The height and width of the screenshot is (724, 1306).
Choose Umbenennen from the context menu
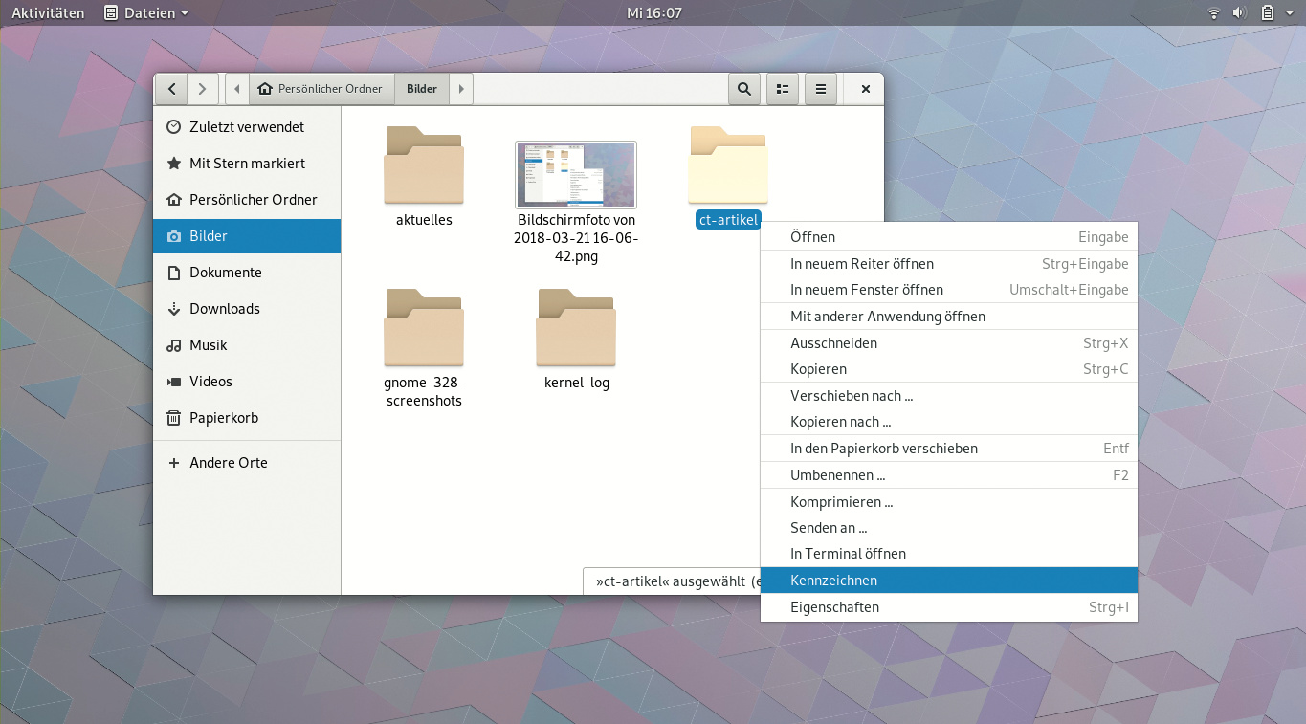pos(837,475)
